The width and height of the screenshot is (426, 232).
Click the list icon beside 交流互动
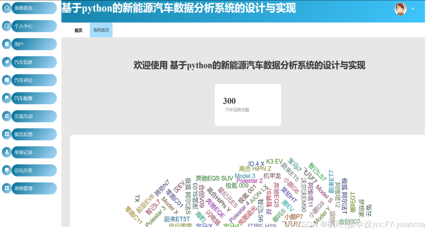click(x=7, y=116)
